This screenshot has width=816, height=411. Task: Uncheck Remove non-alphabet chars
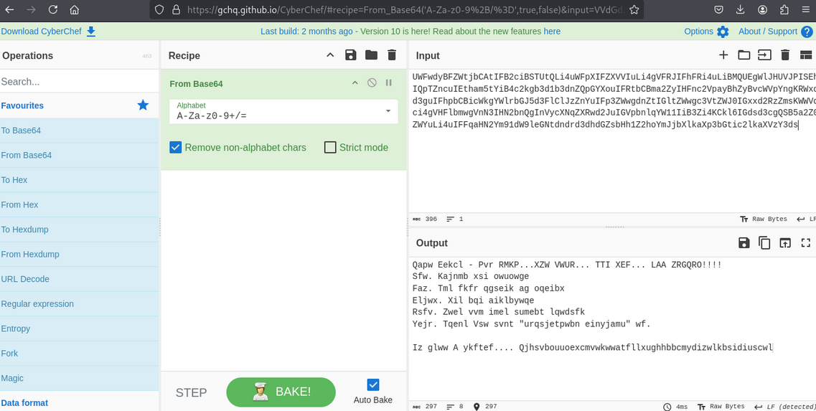(x=176, y=147)
